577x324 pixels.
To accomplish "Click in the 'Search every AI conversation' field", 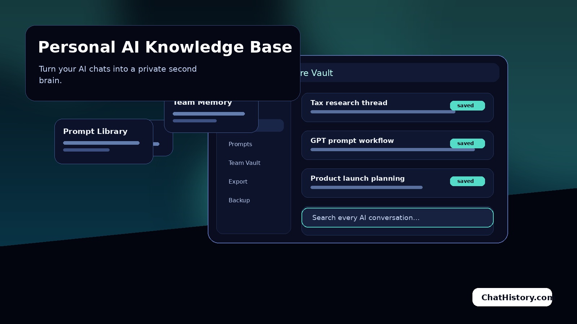I will pyautogui.click(x=397, y=217).
